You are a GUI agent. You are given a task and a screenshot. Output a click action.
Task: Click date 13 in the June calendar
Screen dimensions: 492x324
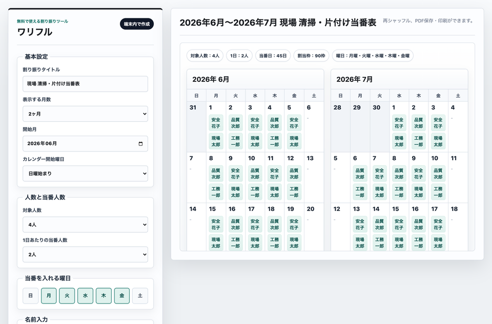click(311, 158)
